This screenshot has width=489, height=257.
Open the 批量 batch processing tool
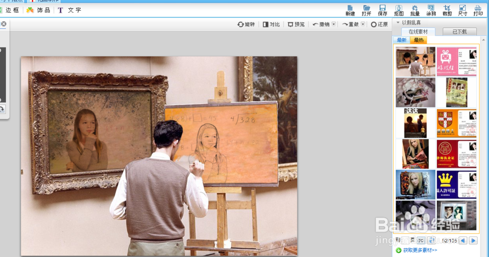(415, 10)
